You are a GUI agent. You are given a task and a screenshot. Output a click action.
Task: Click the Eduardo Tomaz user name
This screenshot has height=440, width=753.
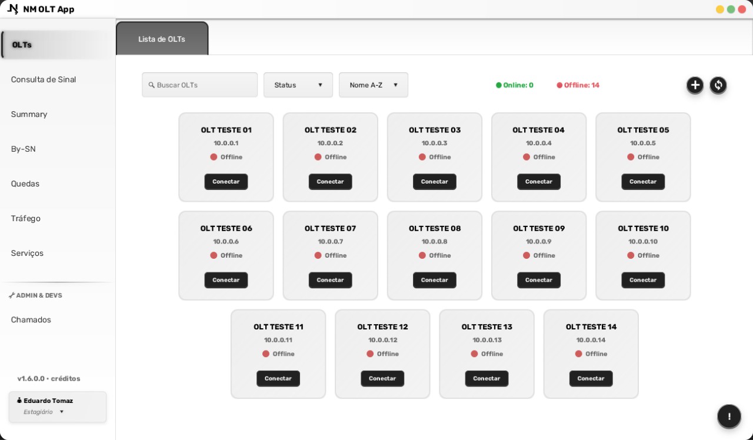(48, 401)
